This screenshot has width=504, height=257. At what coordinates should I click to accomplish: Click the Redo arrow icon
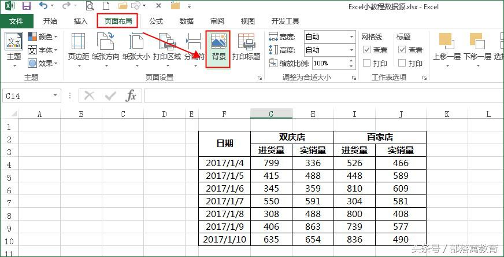point(66,5)
